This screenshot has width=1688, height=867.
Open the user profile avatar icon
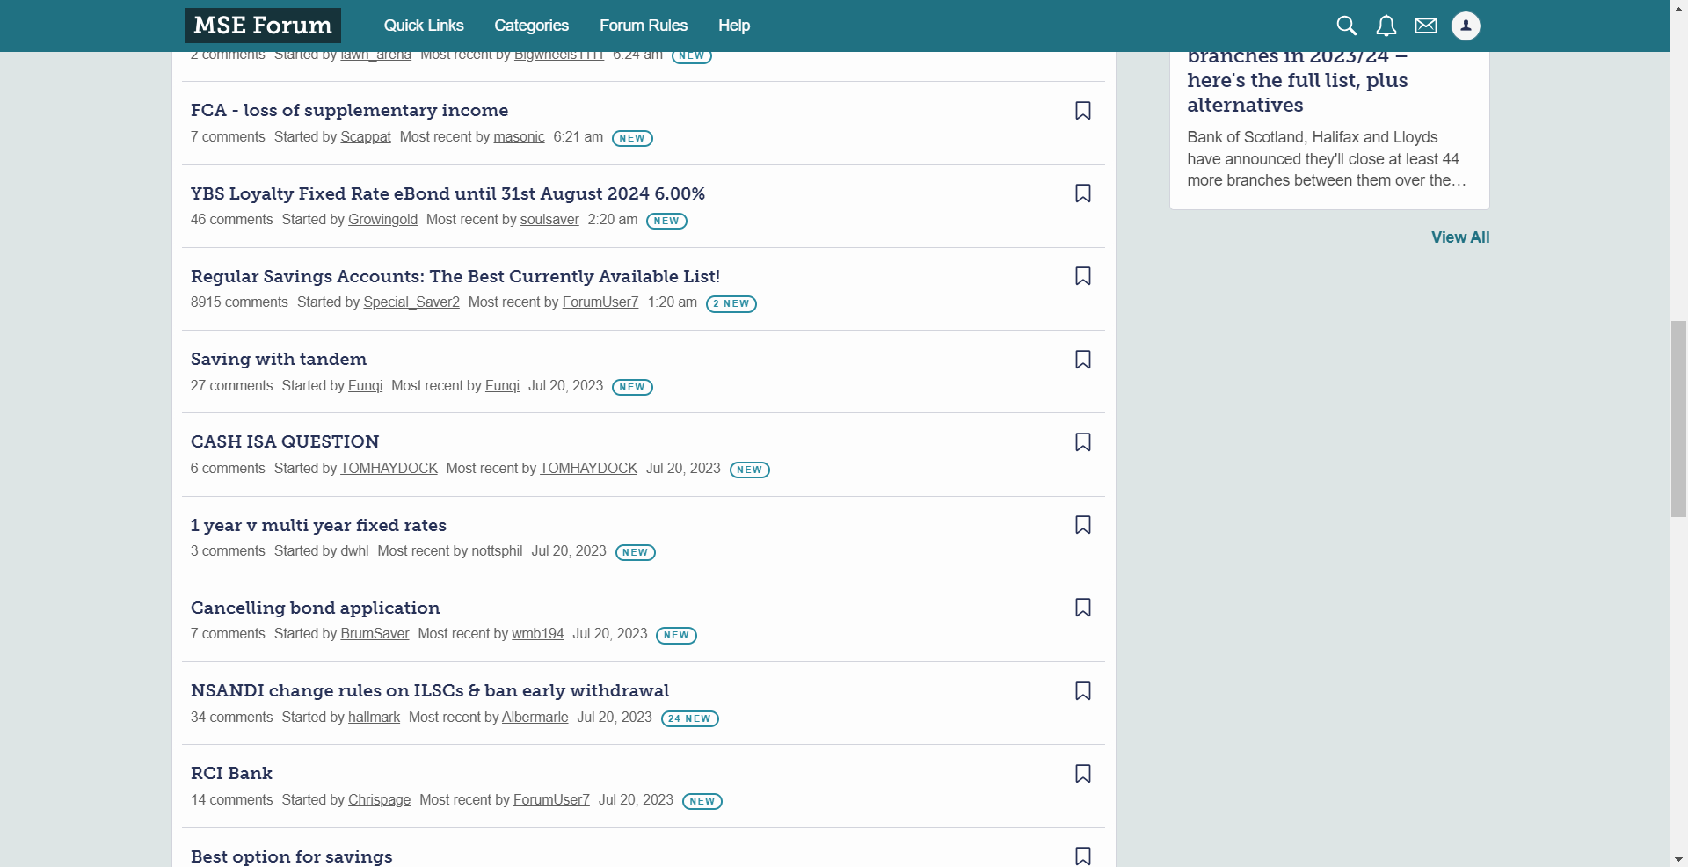point(1466,25)
